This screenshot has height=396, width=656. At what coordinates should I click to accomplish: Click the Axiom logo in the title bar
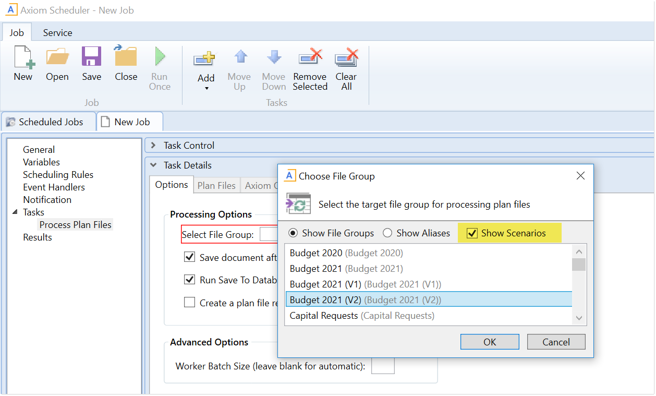coord(11,10)
